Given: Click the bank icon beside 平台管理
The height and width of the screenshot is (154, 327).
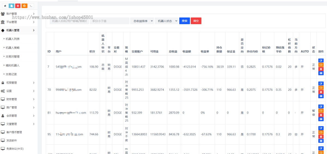Looking at the screenshot, I should point(3,22).
